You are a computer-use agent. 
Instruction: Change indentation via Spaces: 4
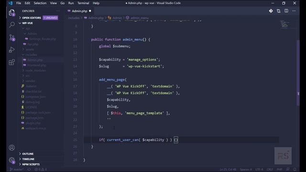[x=246, y=170]
